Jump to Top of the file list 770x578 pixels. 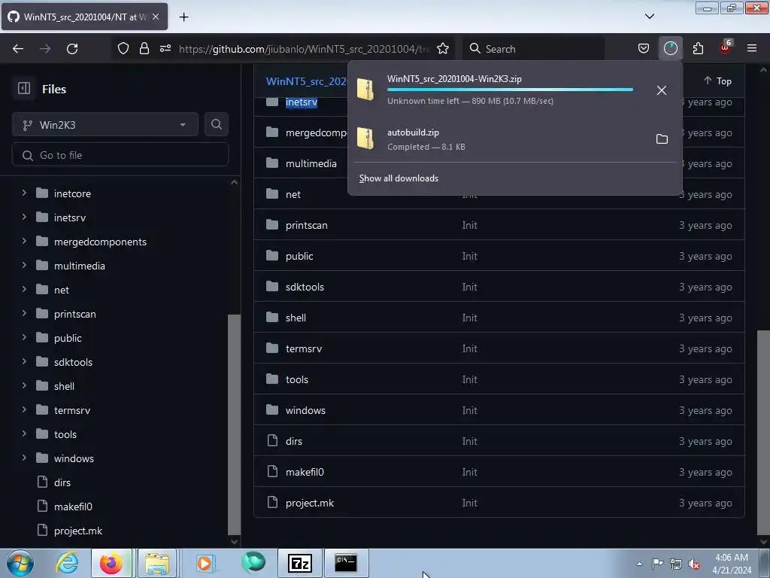pos(717,81)
